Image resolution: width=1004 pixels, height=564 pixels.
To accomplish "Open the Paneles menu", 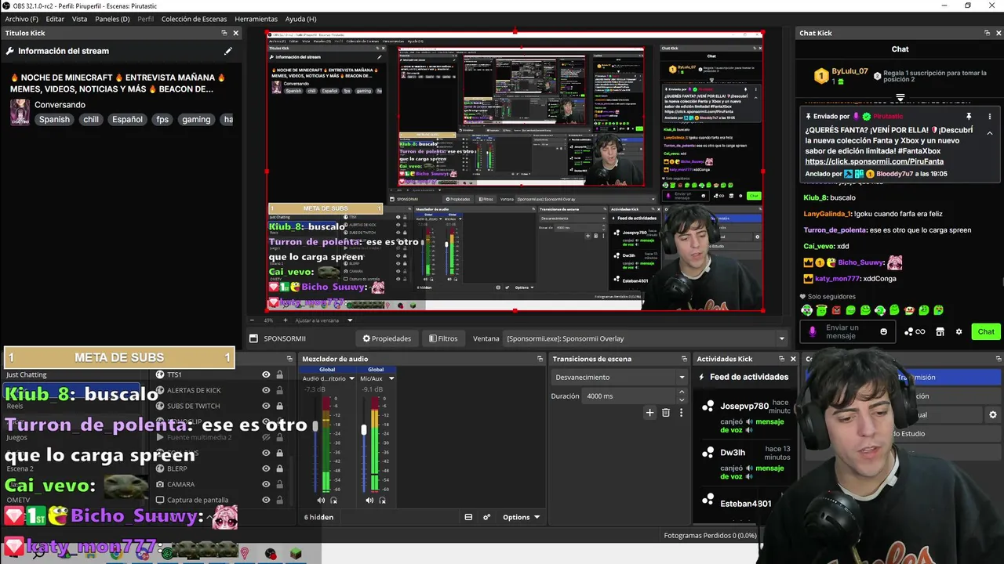I will (112, 19).
